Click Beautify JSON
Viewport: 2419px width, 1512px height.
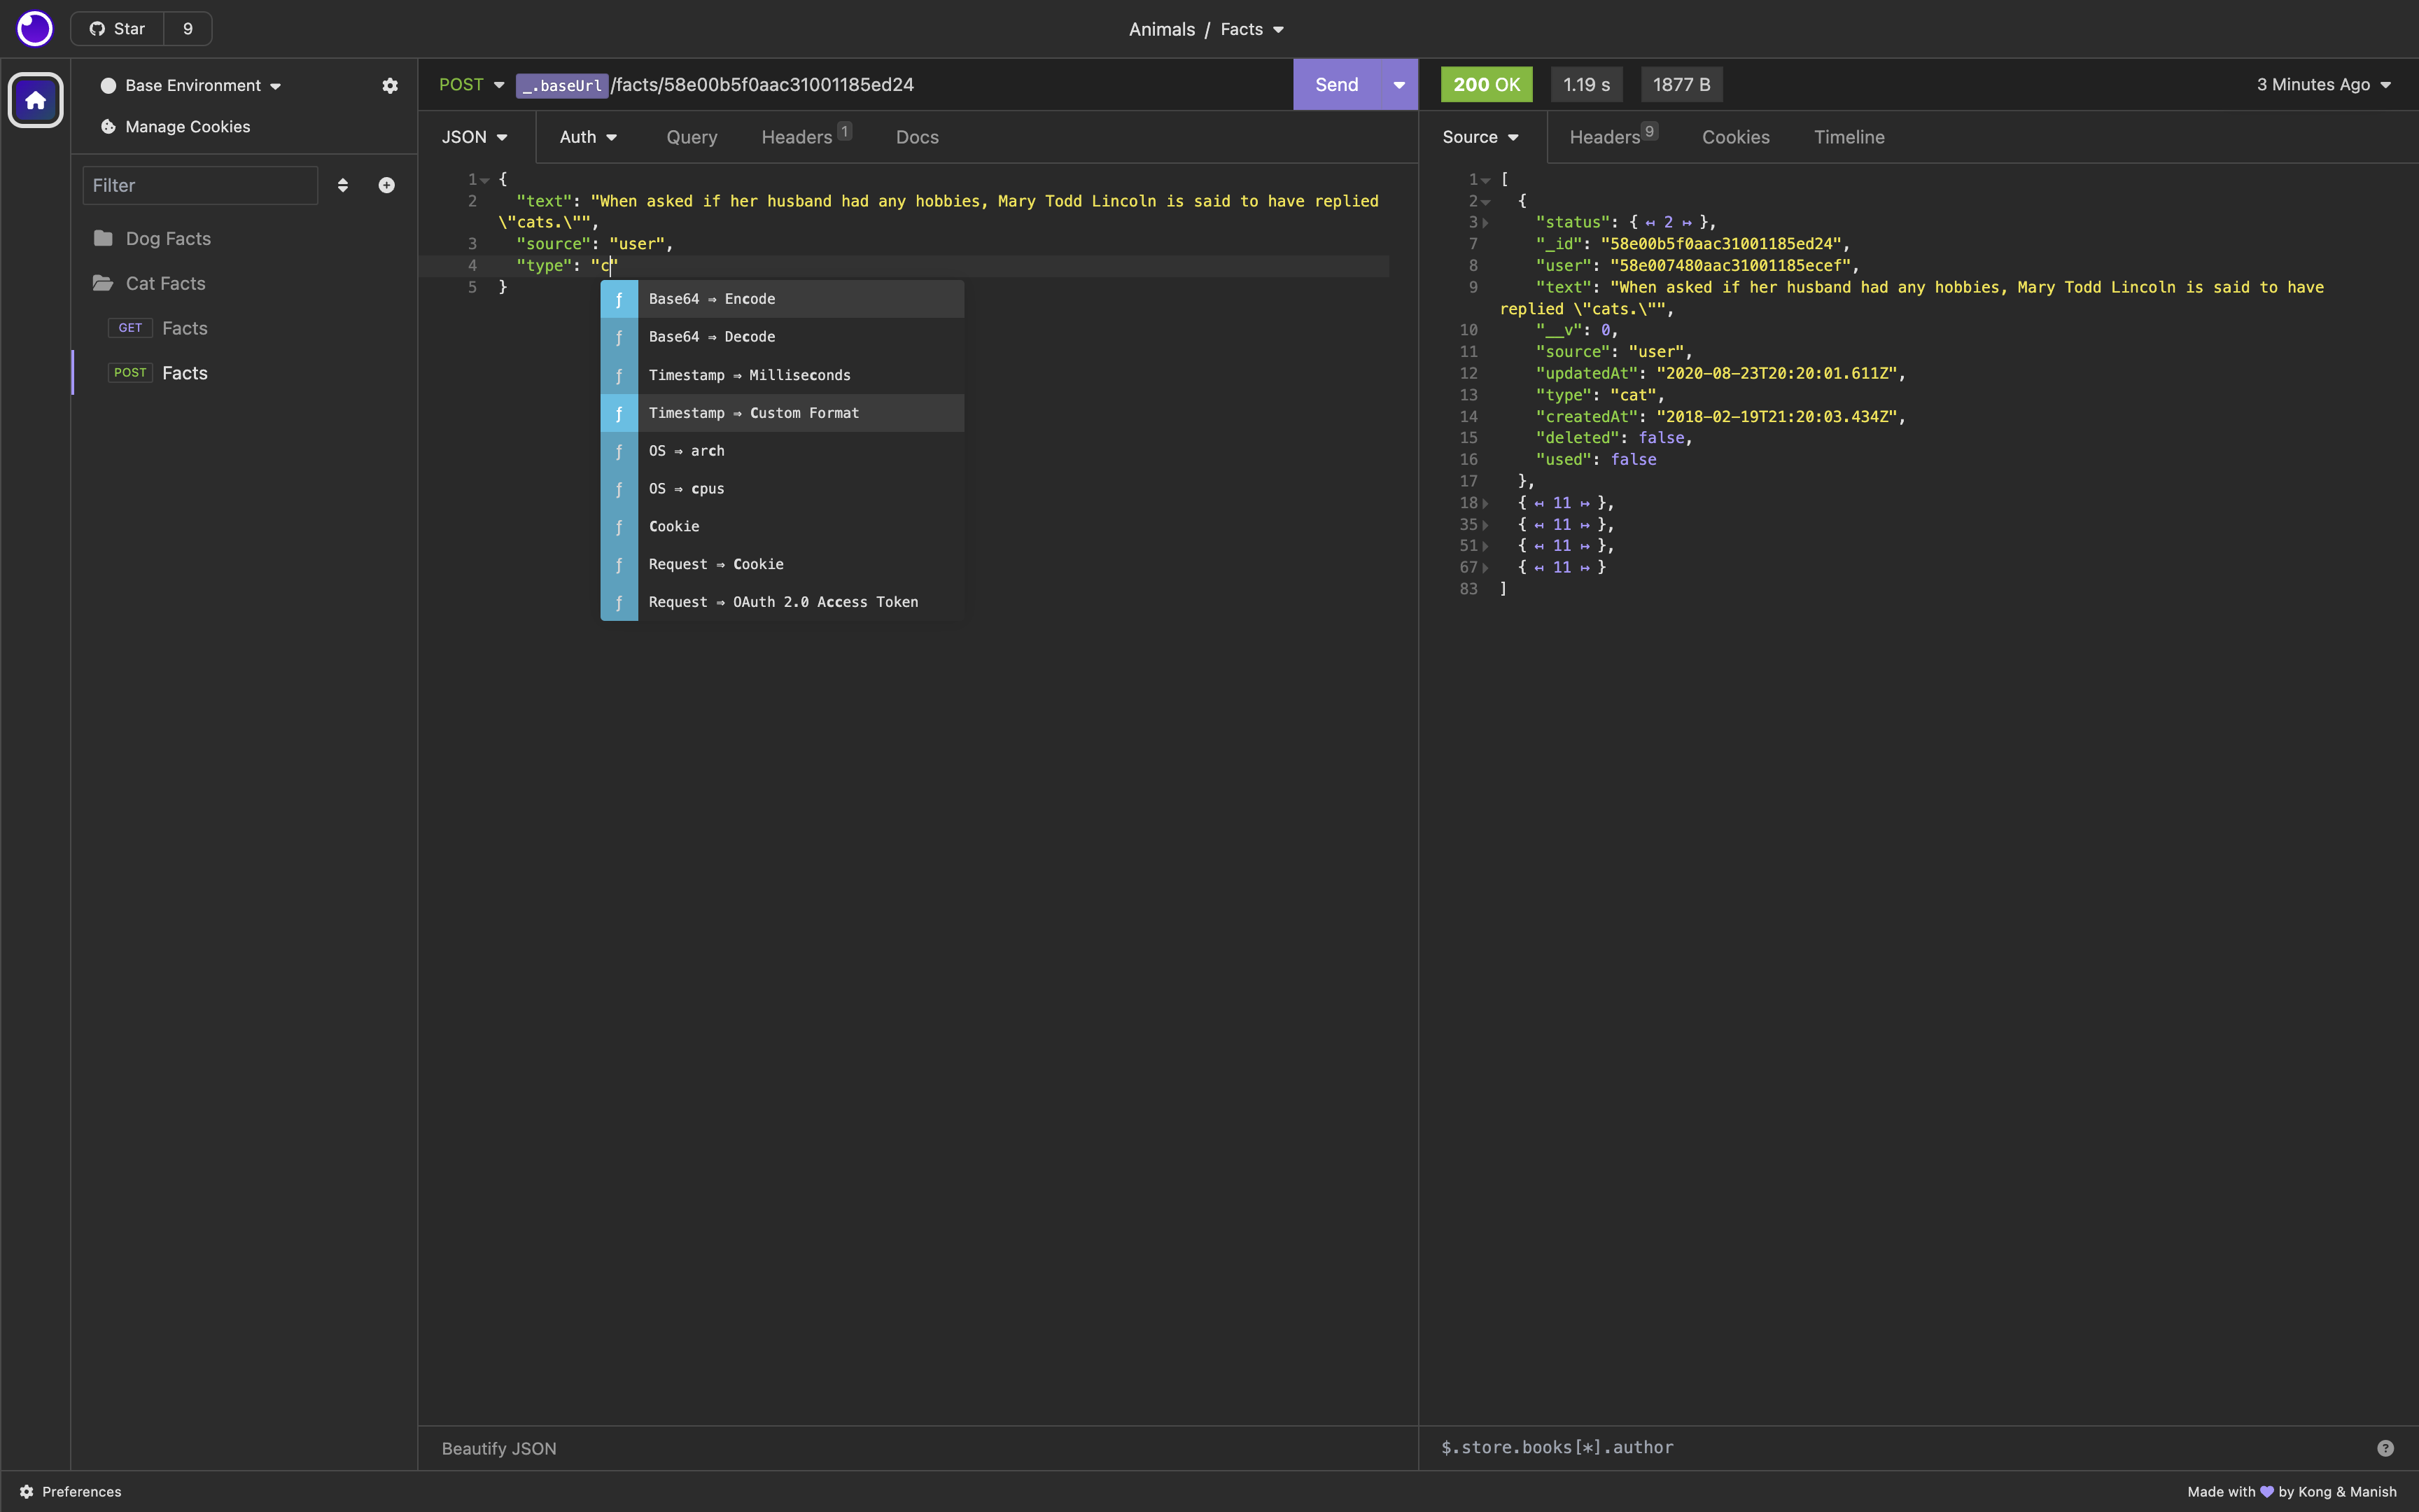coord(499,1448)
